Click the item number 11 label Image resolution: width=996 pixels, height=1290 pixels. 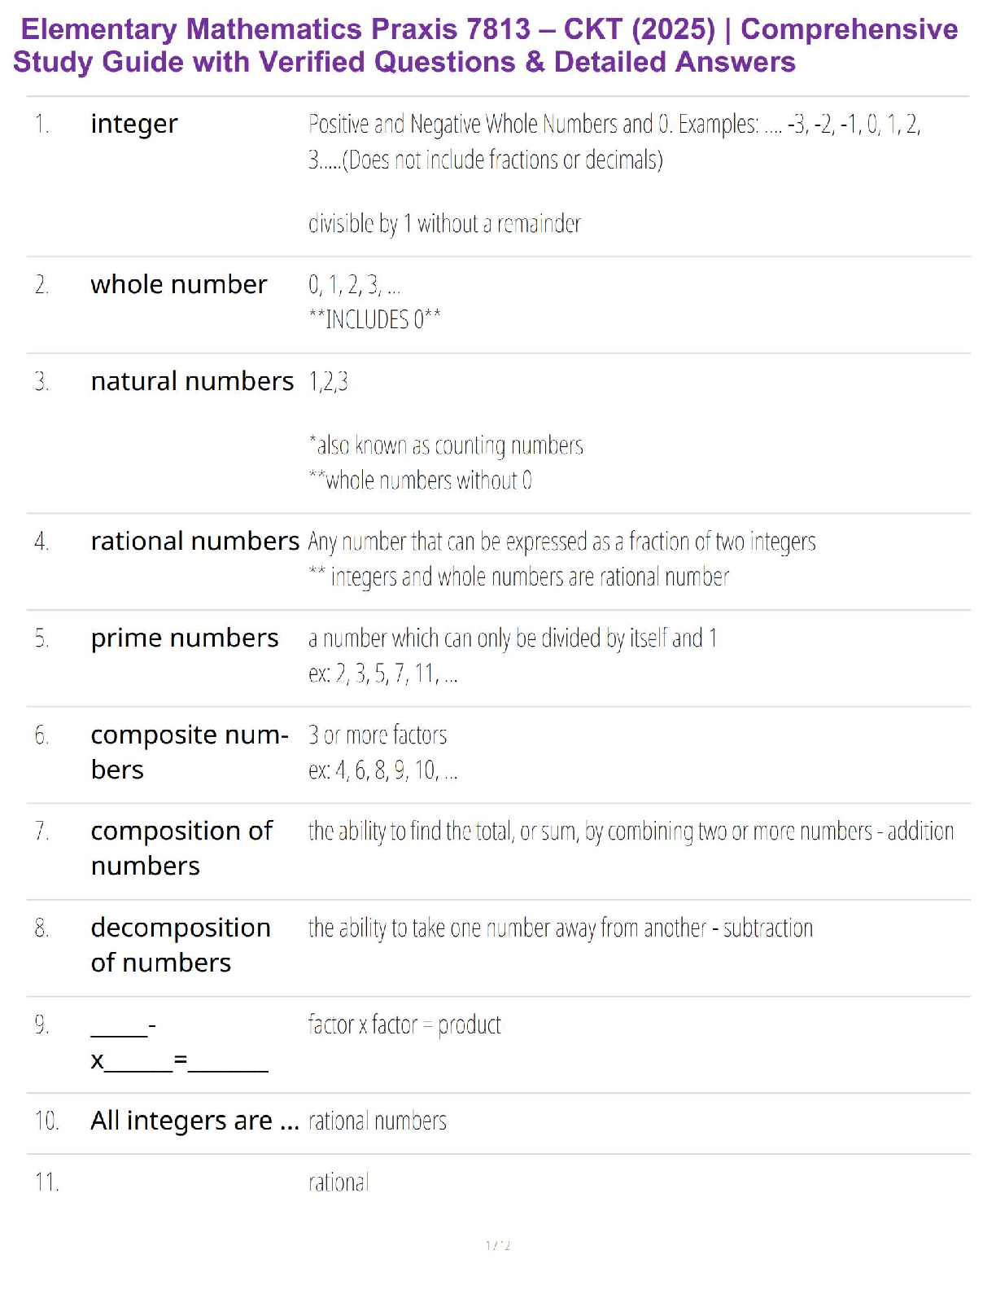[x=46, y=1182]
